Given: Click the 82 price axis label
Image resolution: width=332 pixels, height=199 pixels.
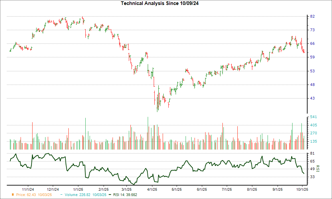Looking at the screenshot, I should point(312,17).
